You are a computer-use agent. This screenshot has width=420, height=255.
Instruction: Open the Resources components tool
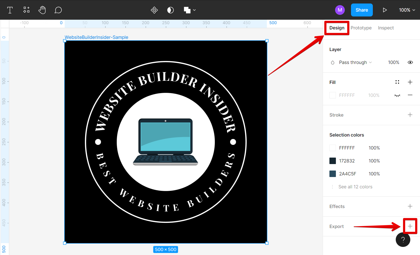pos(26,10)
